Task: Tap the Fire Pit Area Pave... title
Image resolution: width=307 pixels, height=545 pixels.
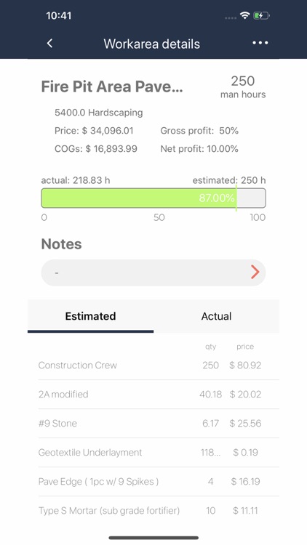Action: [112, 87]
